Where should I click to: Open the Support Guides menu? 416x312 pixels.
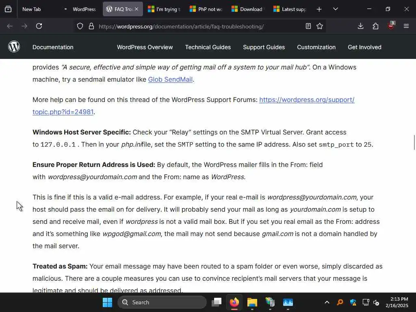264,47
